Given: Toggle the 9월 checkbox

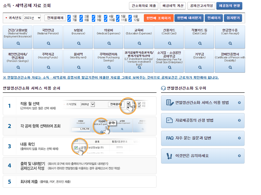Looking at the screenshot, I should (x=94, y=20).
